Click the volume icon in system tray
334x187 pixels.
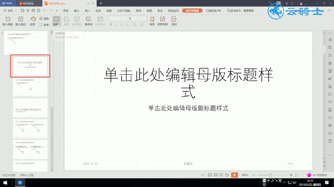tap(294, 182)
